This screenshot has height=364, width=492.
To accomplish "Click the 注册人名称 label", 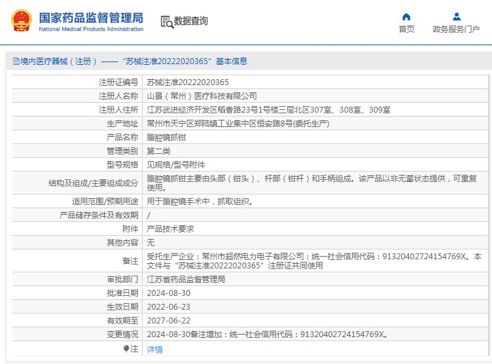I will tap(118, 96).
